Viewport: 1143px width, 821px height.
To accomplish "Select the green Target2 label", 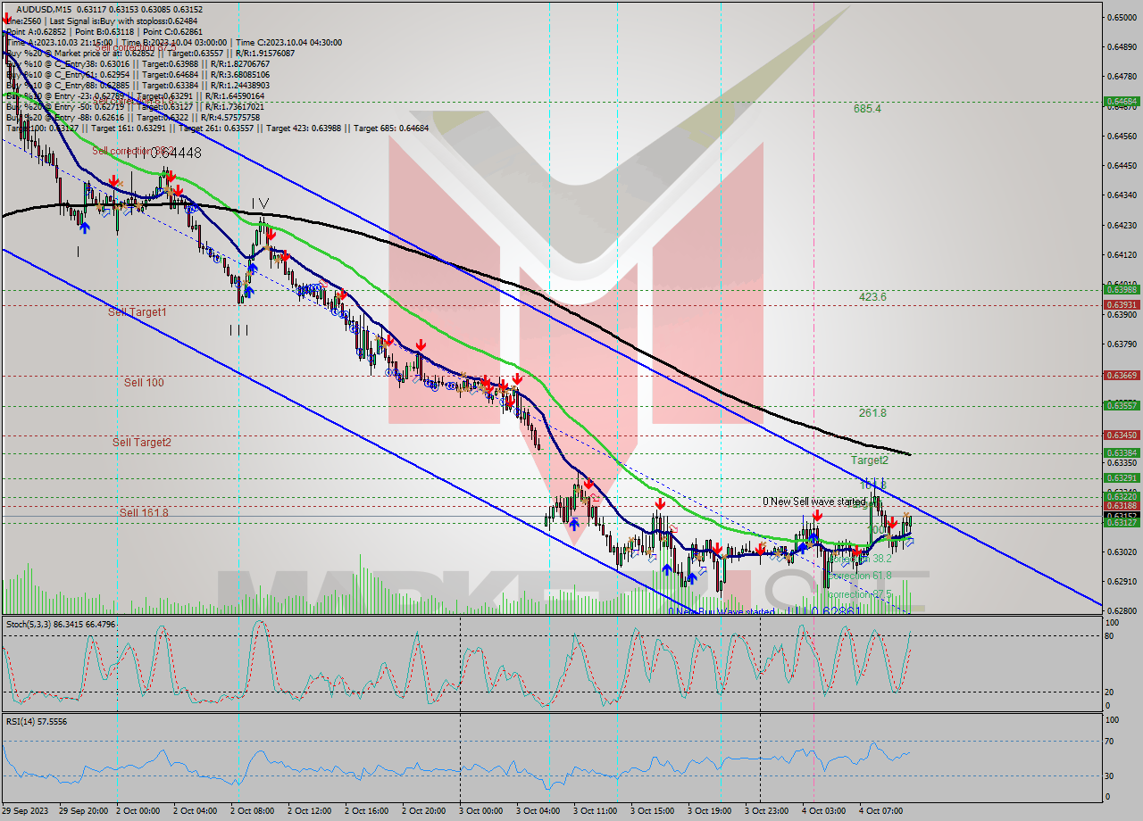I will coord(869,460).
